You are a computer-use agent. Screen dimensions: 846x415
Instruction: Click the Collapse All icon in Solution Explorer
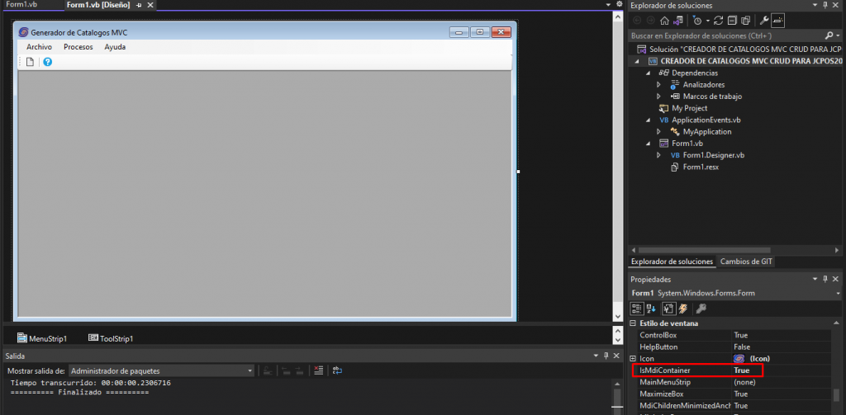coord(732,21)
